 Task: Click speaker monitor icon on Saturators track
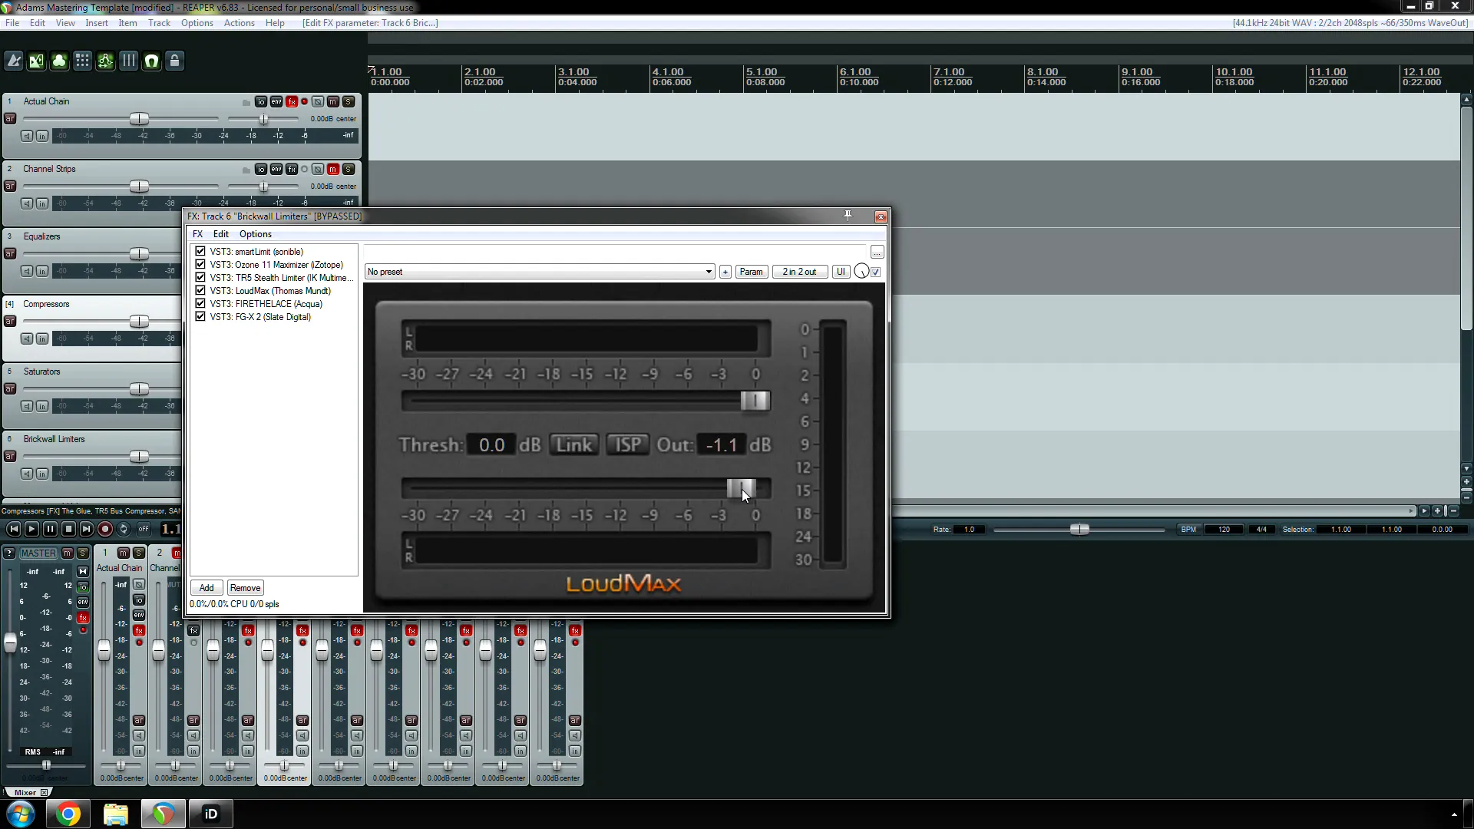[27, 406]
